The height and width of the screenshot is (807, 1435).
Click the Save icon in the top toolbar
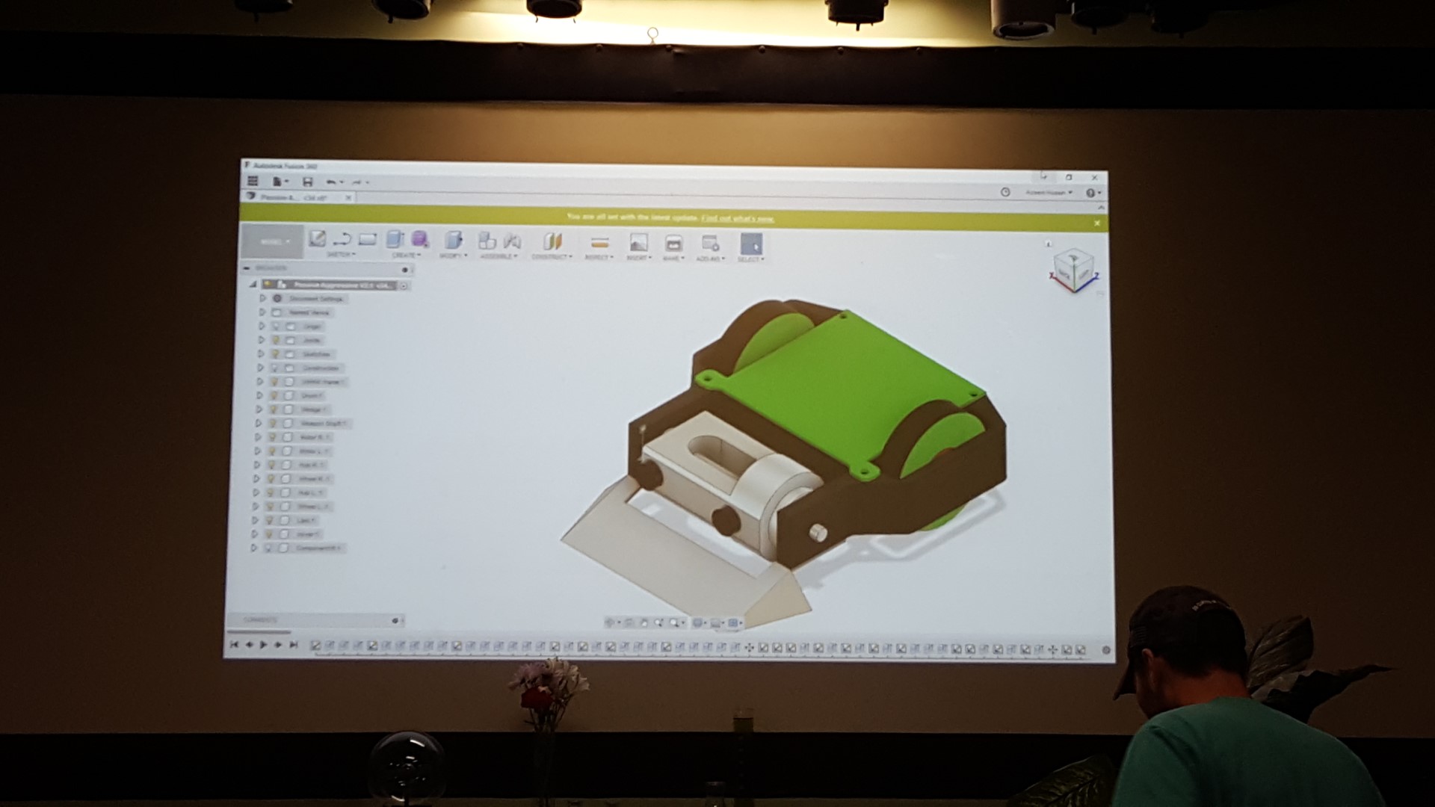307,182
